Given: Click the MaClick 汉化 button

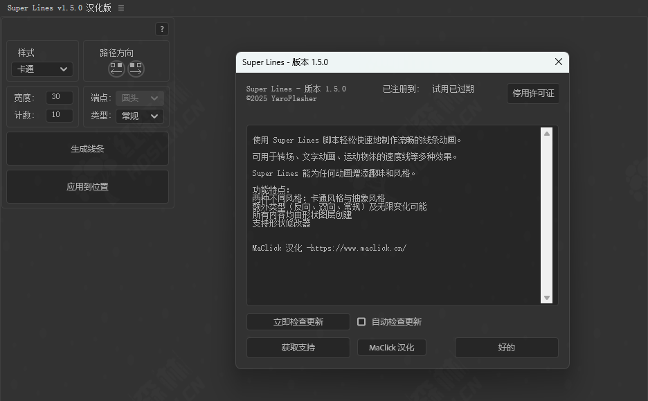Looking at the screenshot, I should (x=391, y=348).
